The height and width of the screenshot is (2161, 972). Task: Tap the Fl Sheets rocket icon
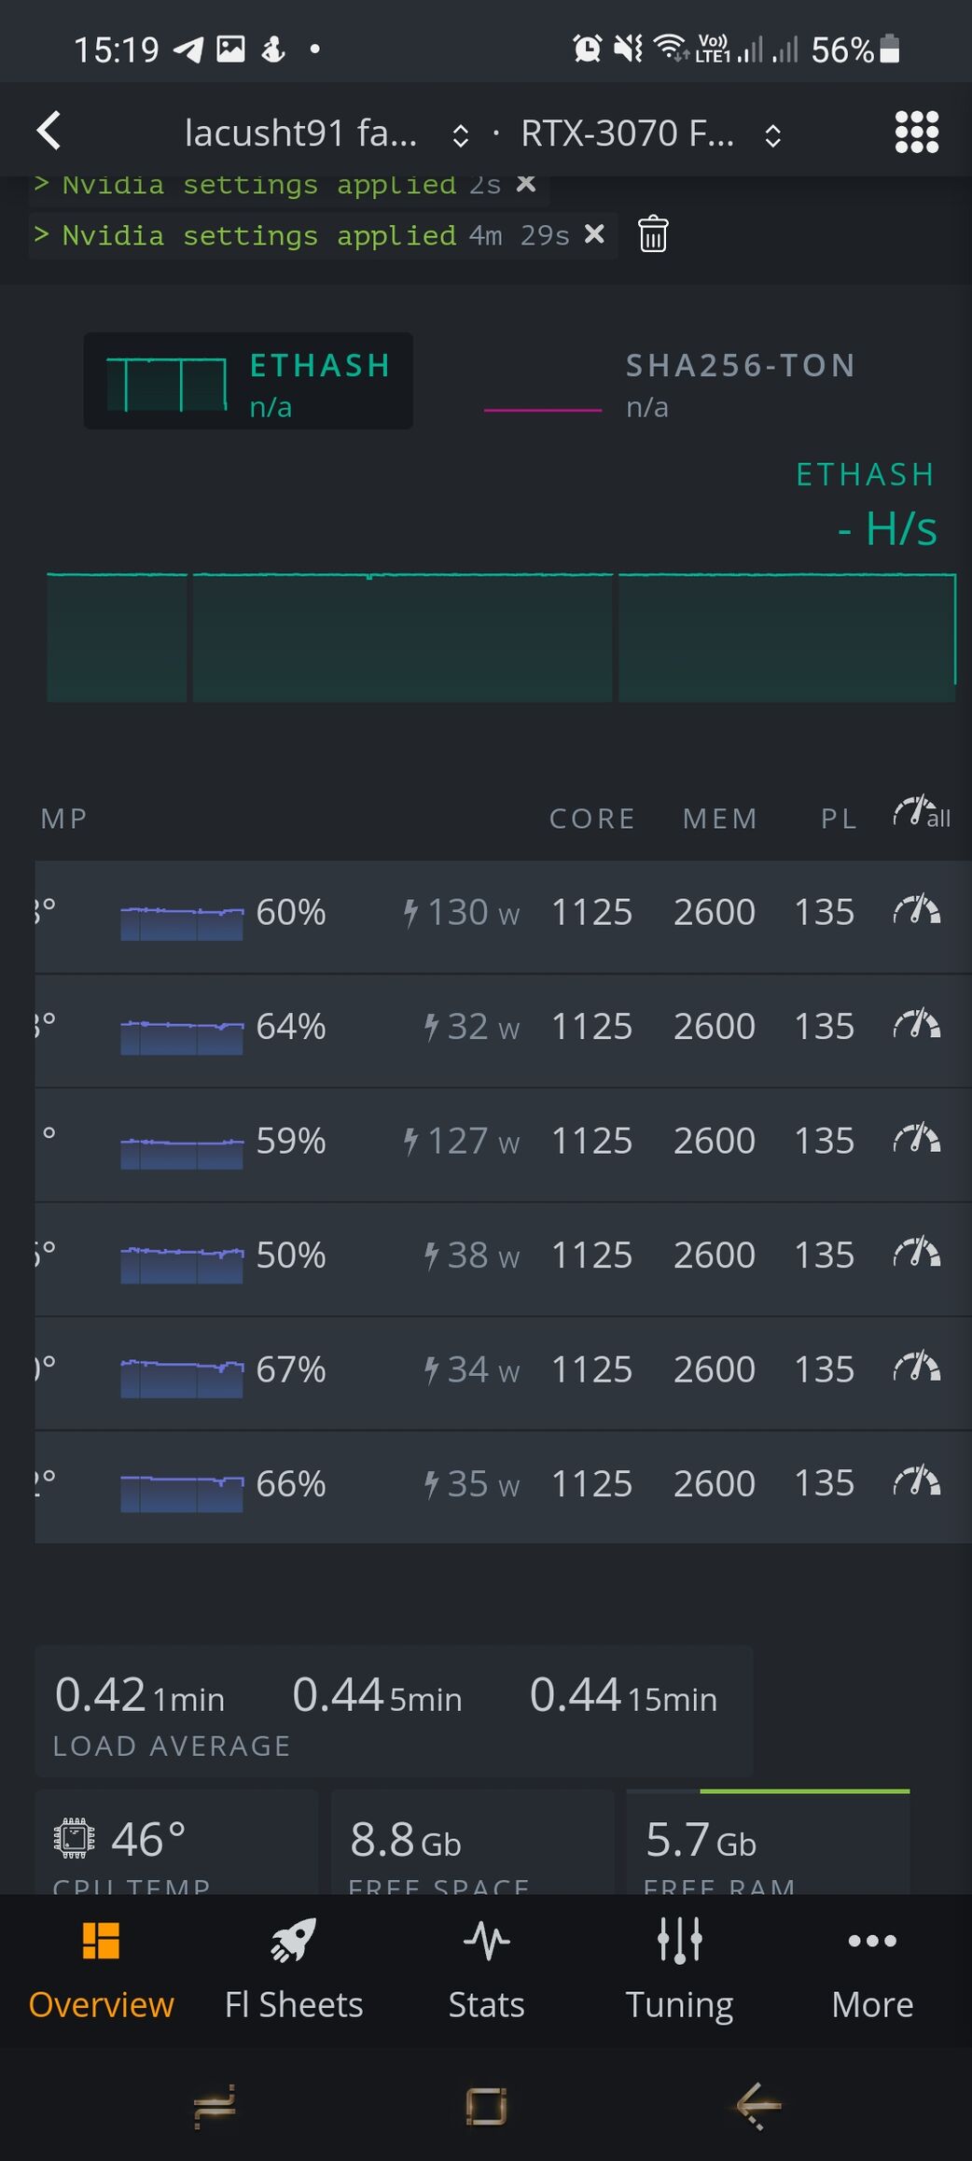point(294,1940)
